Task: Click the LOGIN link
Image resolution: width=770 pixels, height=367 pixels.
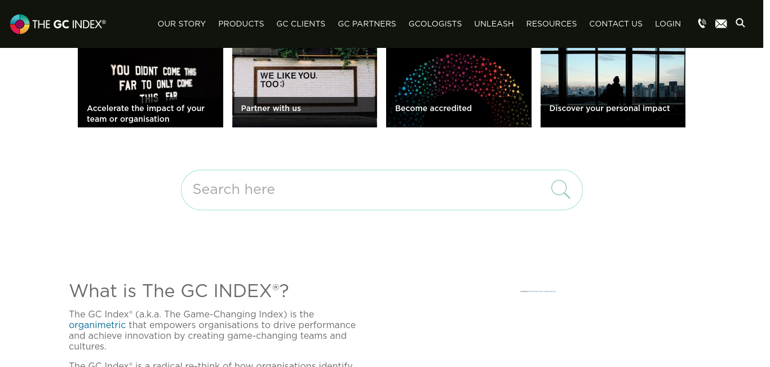Action: pyautogui.click(x=668, y=24)
